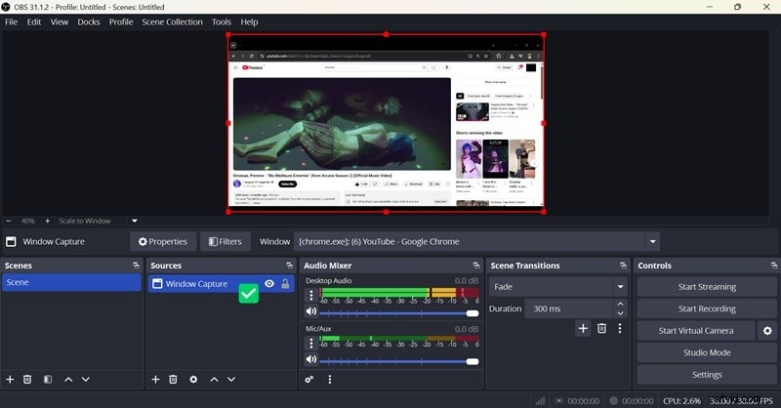
Task: Add a new source with the plus icon
Action: pos(155,379)
